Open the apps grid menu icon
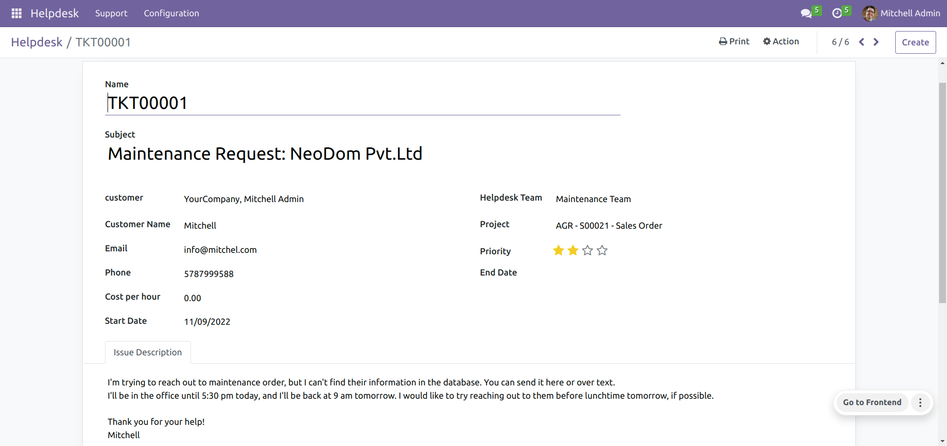 coord(16,13)
